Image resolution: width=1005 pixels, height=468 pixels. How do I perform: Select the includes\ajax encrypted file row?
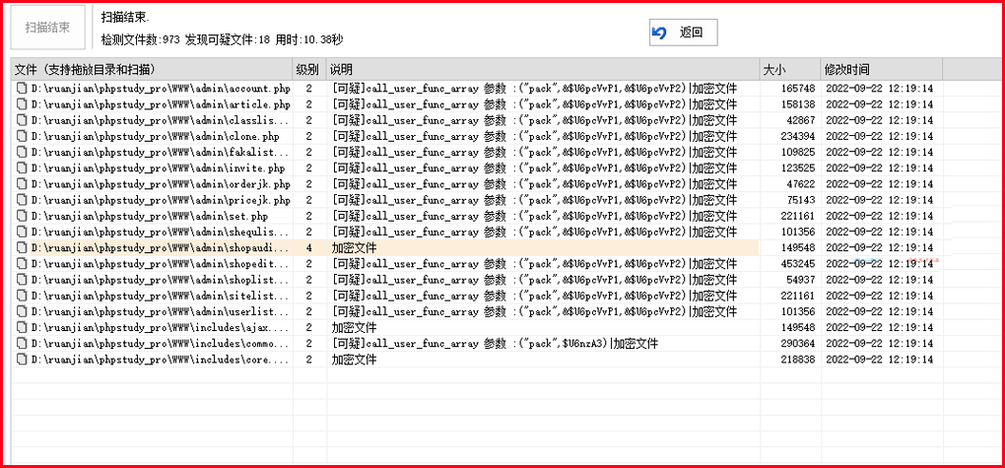[x=158, y=328]
